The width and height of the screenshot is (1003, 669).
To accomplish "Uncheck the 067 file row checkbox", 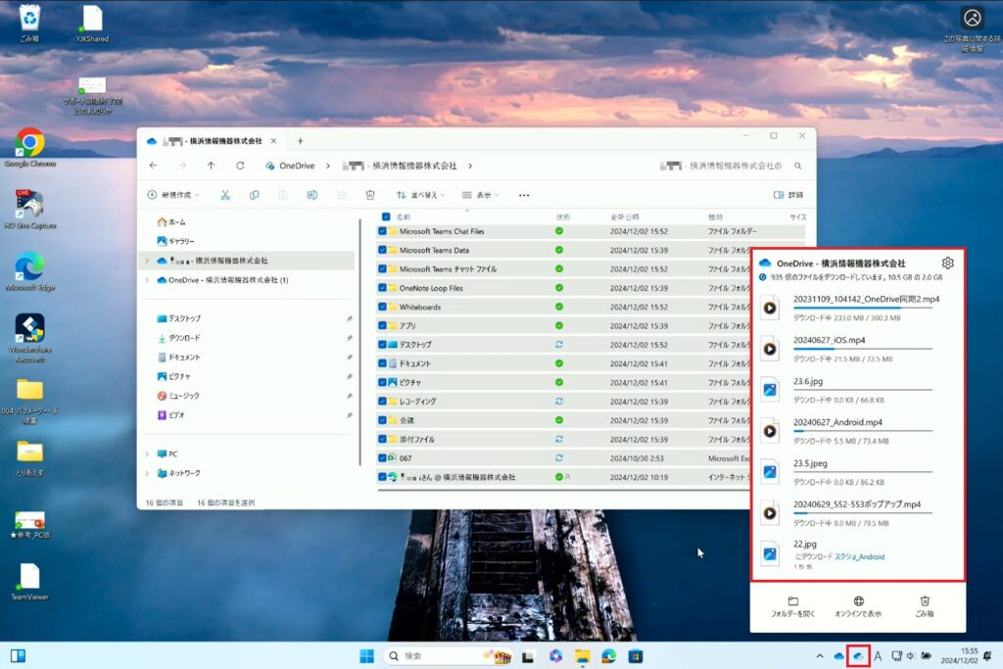I will click(x=382, y=458).
